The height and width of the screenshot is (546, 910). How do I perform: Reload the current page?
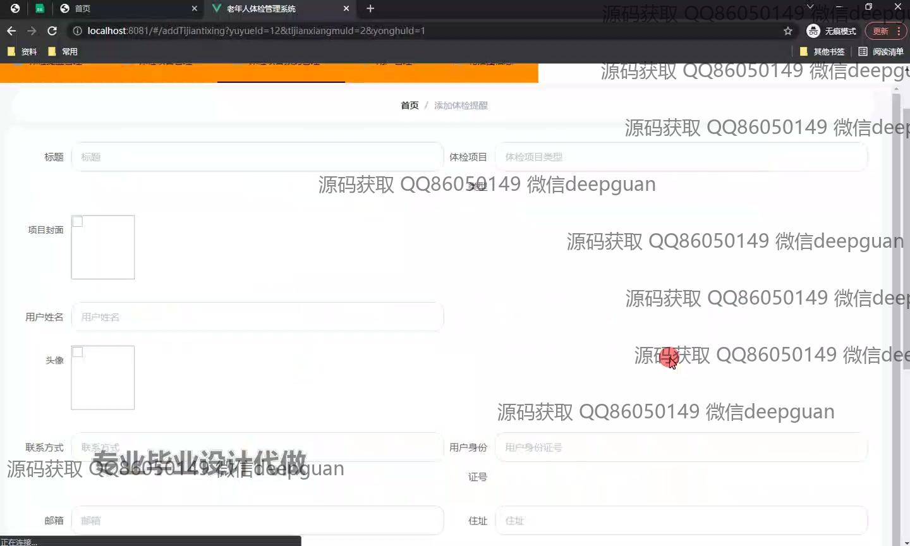(x=52, y=31)
